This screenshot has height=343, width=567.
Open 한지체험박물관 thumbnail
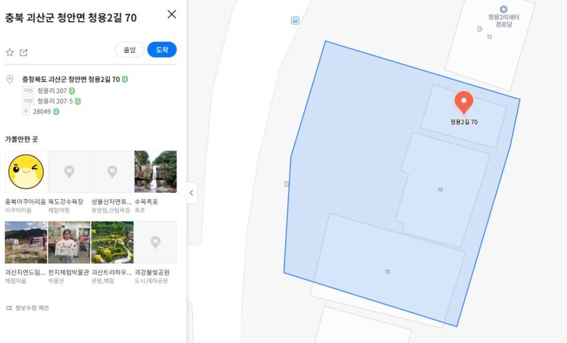(x=69, y=242)
